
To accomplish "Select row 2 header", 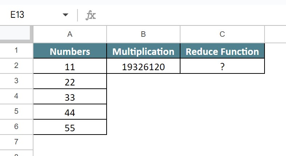I will click(x=16, y=66).
